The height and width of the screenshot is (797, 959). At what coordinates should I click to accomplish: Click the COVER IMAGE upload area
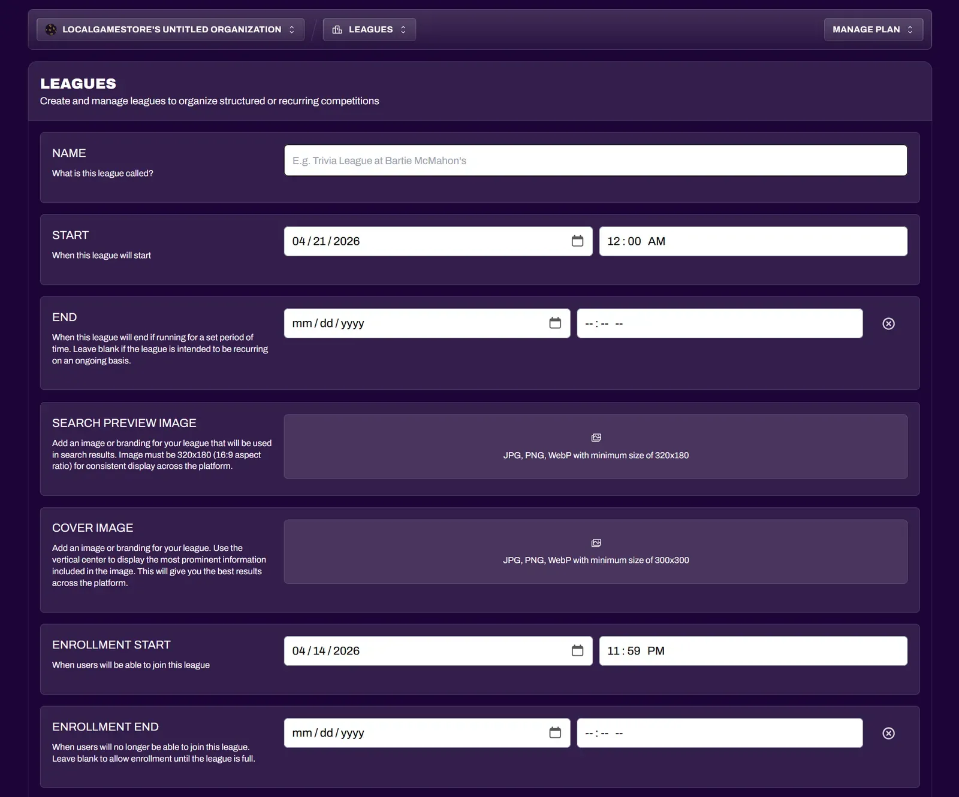click(596, 551)
